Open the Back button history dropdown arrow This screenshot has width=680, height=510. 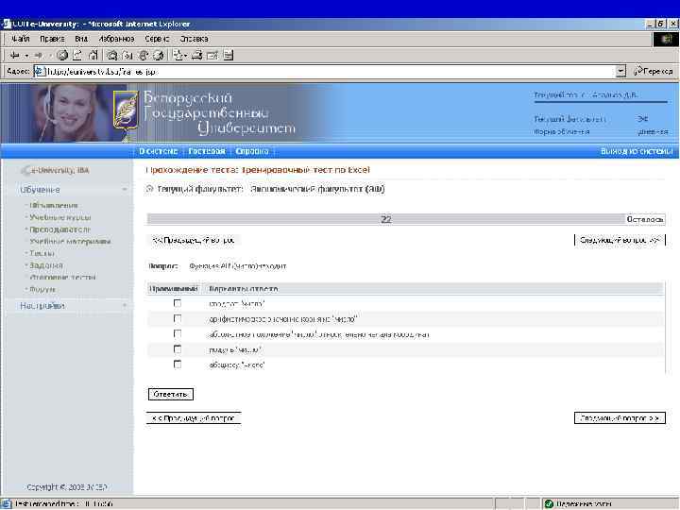[26, 56]
